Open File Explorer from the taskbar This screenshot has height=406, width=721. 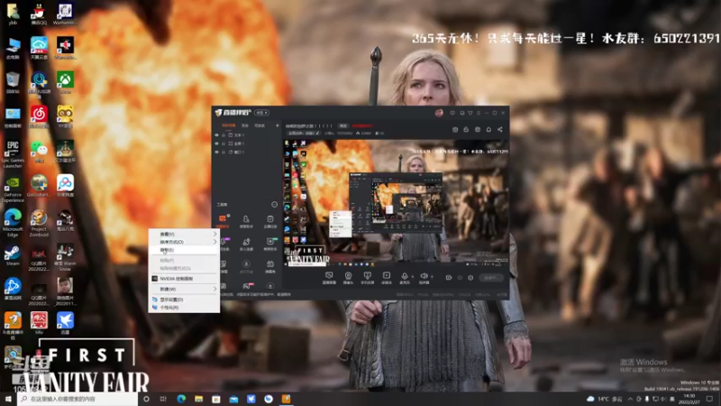[198, 399]
